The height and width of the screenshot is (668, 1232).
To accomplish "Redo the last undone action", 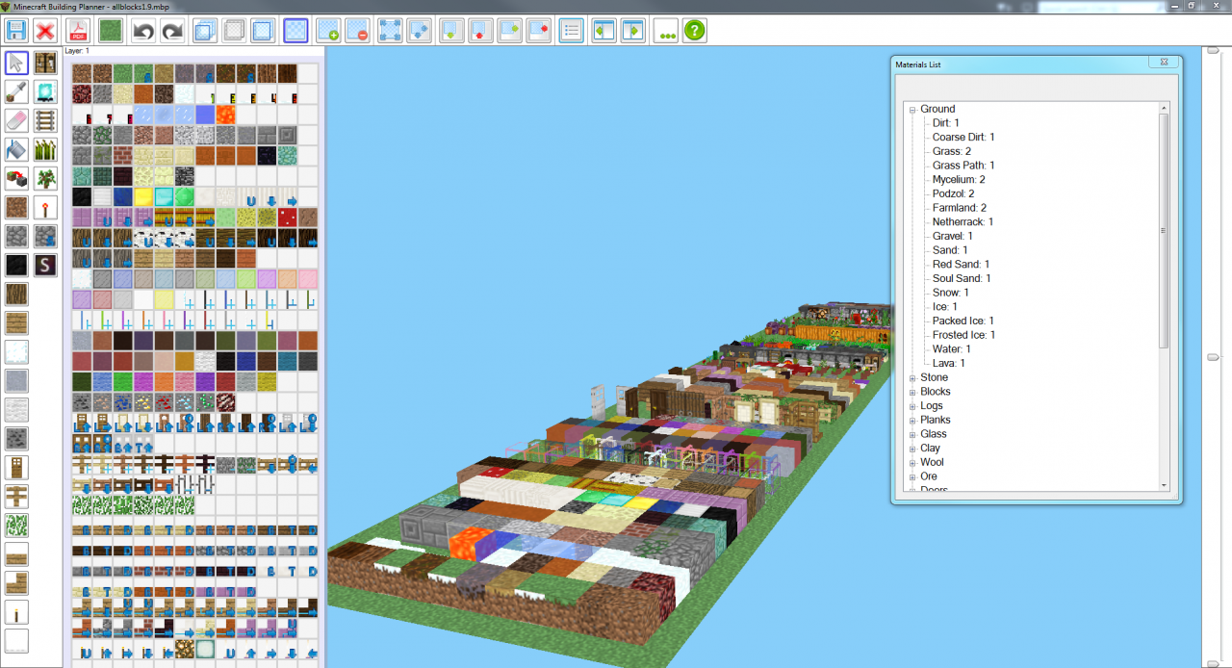I will (172, 31).
